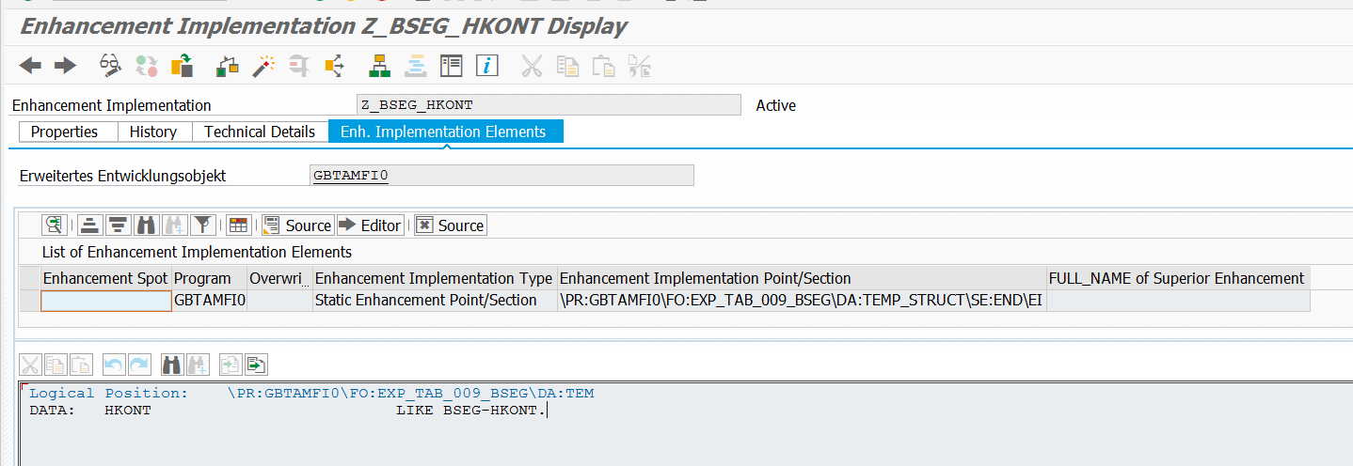1353x466 pixels.
Task: Select the Technical Details tab
Action: 260,132
